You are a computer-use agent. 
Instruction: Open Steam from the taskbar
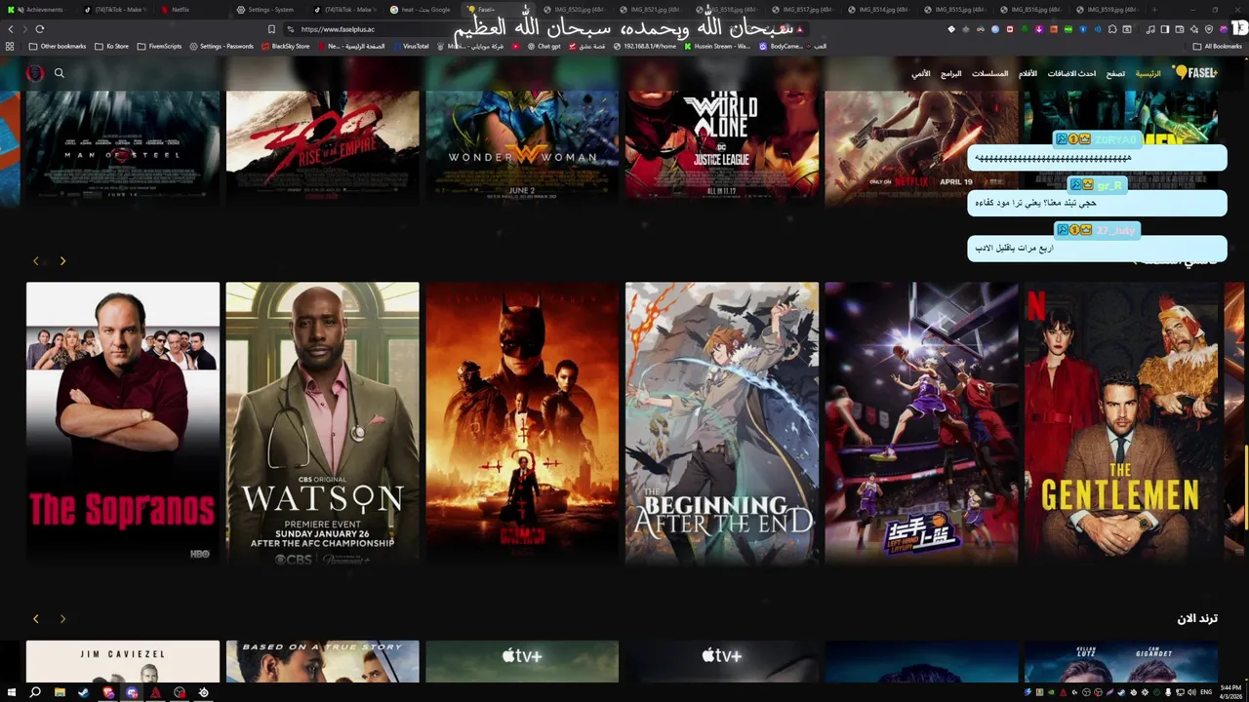click(x=83, y=692)
